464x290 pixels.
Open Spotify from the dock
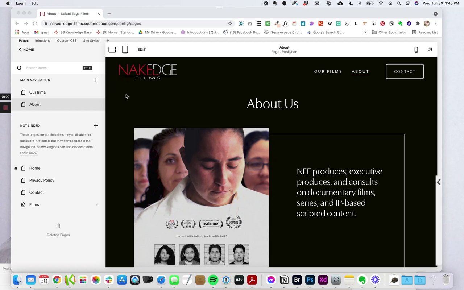(x=214, y=280)
